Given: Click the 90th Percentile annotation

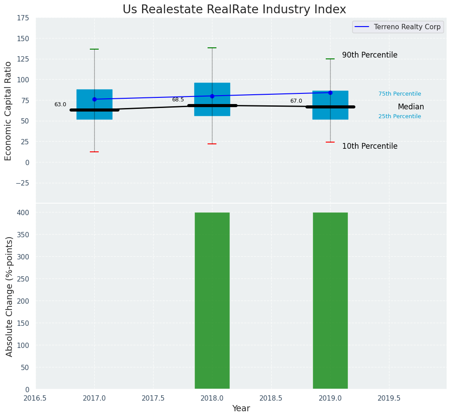Looking at the screenshot, I should [x=370, y=55].
